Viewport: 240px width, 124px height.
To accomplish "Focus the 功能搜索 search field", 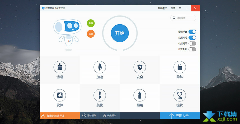I will tap(183, 18).
